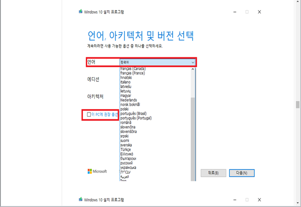Choose français (France) from the language list
Image resolution: width=301 pixels, height=207 pixels.
pyautogui.click(x=132, y=73)
